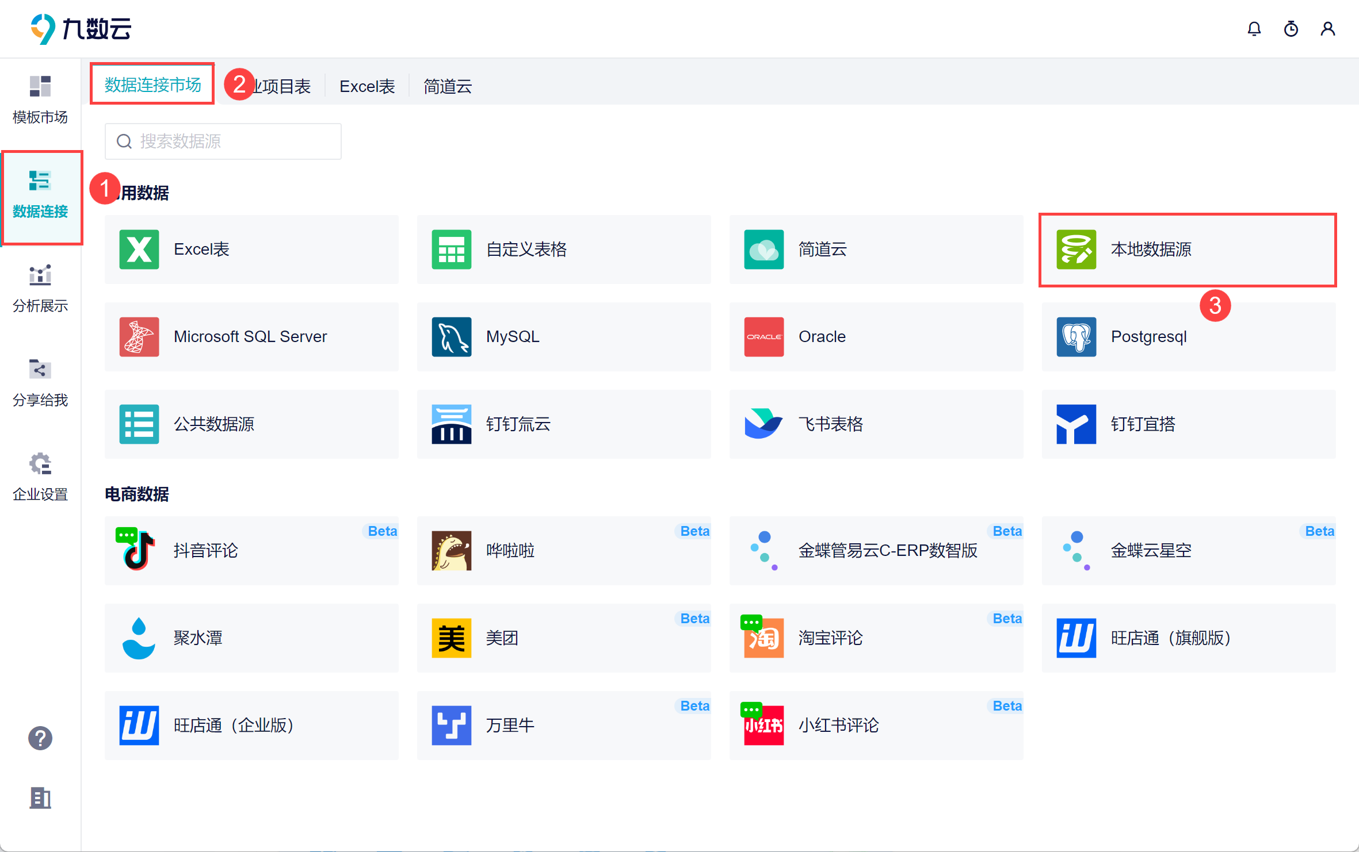Open user account profile icon
Viewport: 1359px width, 852px height.
1327,29
